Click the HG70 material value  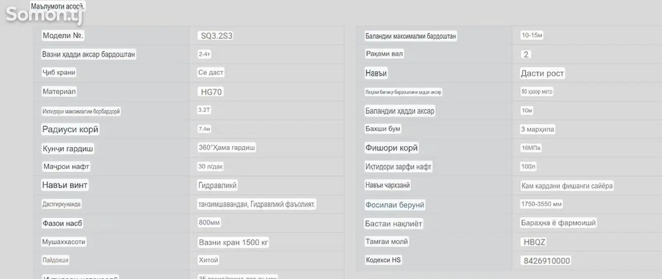(211, 92)
